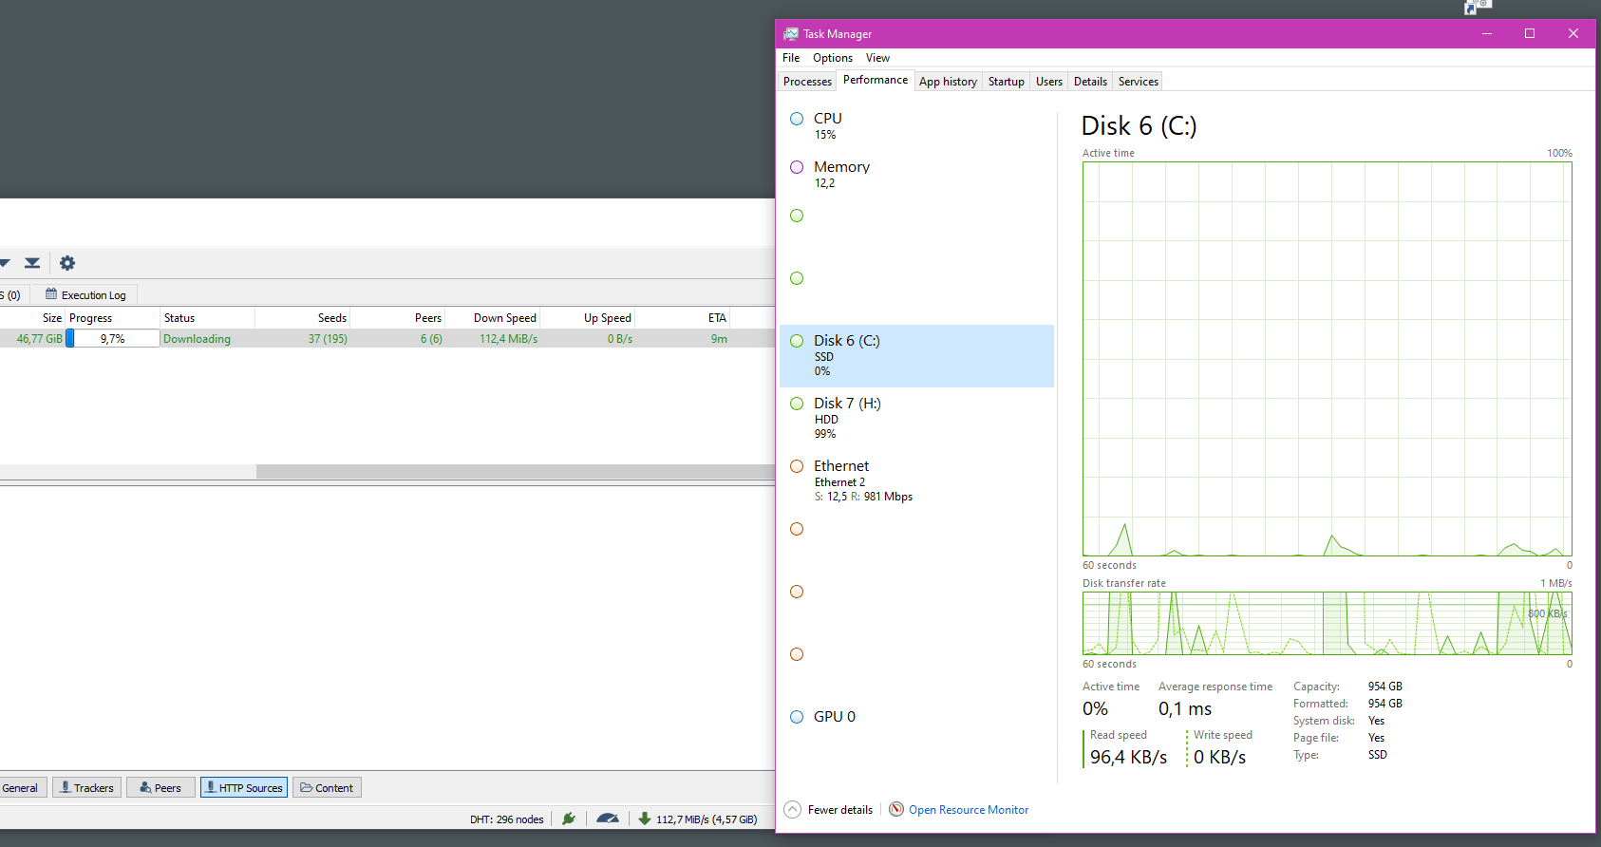Select GPU 0 in the sidebar
This screenshot has width=1601, height=847.
[916, 717]
